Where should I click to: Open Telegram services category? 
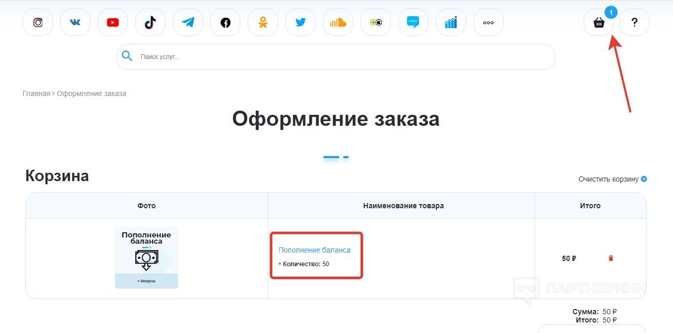point(188,22)
